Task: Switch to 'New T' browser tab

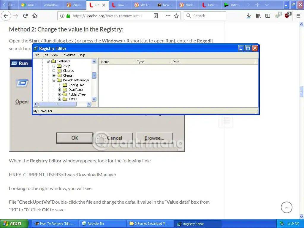Action: (165, 5)
